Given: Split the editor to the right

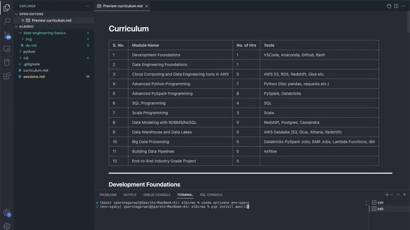Looking at the screenshot, I should (x=396, y=6).
